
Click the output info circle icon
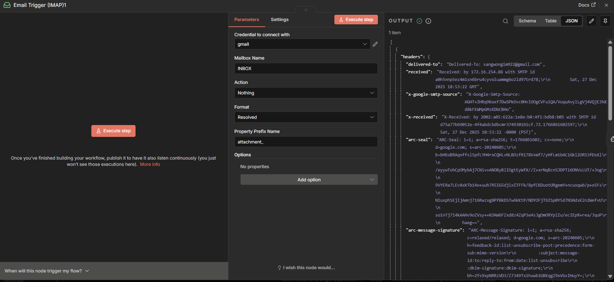428,21
